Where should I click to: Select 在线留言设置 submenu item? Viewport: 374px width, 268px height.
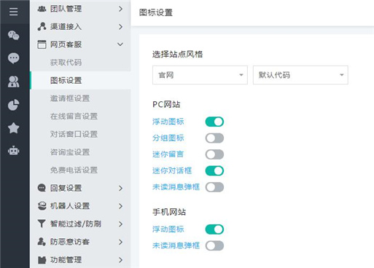pos(80,117)
